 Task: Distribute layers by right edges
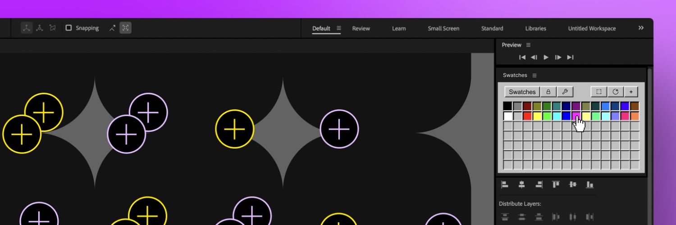pos(590,217)
